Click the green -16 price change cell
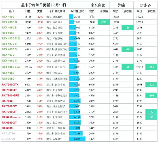The width and height of the screenshot is (158, 142). click(127, 49)
